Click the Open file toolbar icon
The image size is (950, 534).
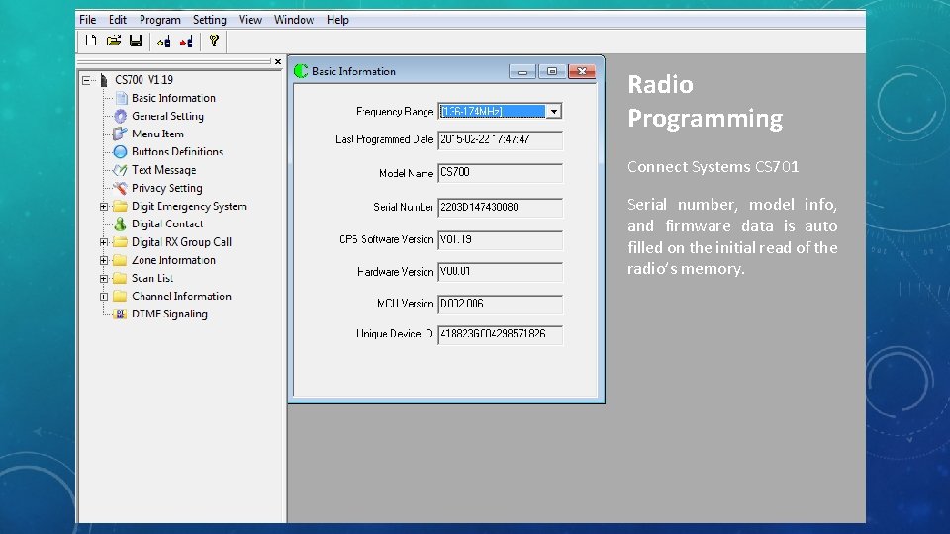pyautogui.click(x=113, y=41)
